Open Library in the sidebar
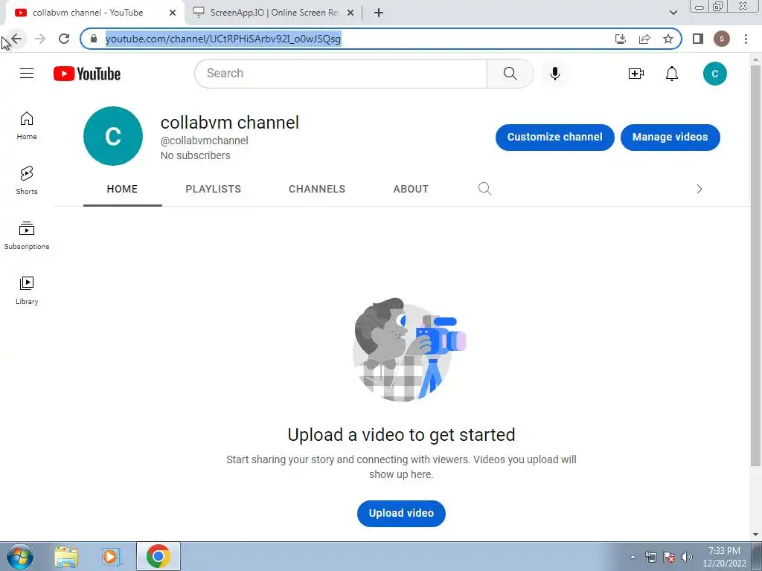Viewport: 762px width, 571px height. 27,291
